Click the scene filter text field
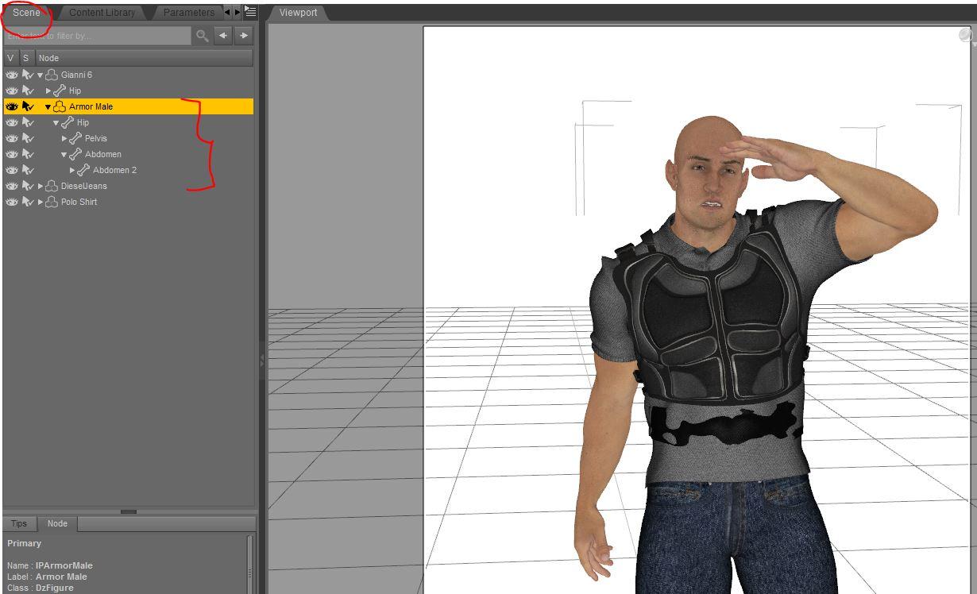This screenshot has height=594, width=977. pyautogui.click(x=98, y=36)
